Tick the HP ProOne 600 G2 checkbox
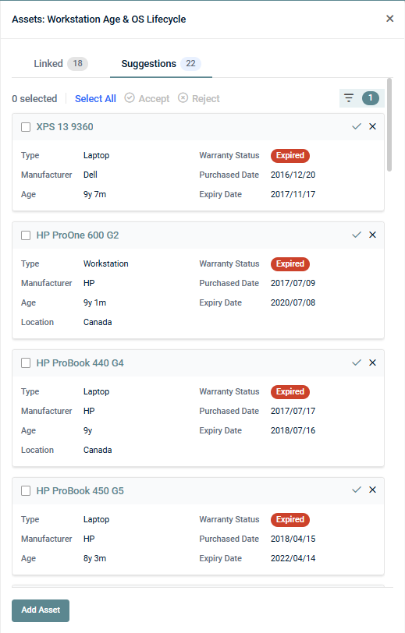 26,235
